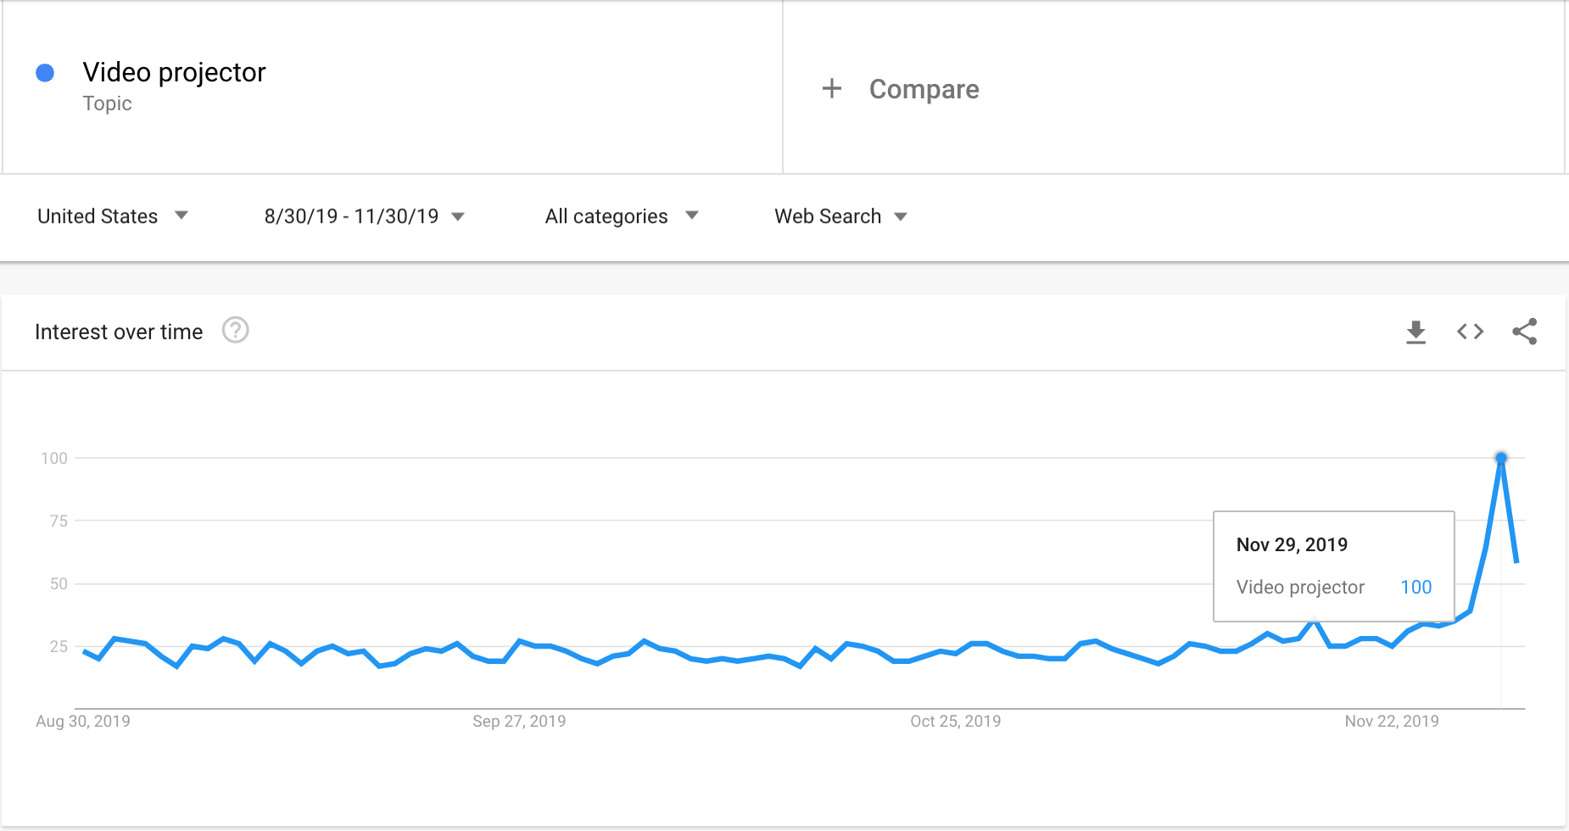Click the Nov 29 peak data point

[x=1501, y=458]
